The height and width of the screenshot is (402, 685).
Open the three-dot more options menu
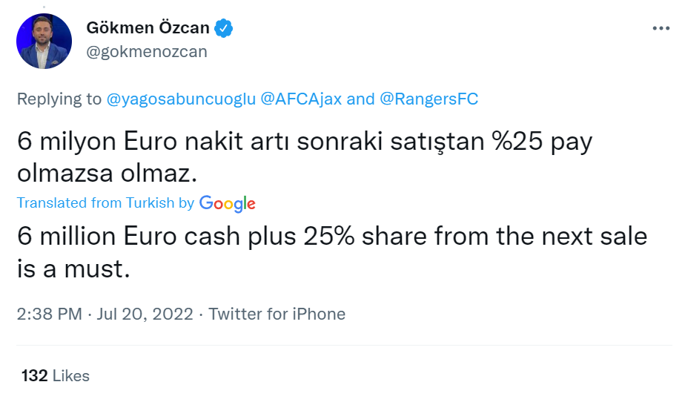click(661, 28)
